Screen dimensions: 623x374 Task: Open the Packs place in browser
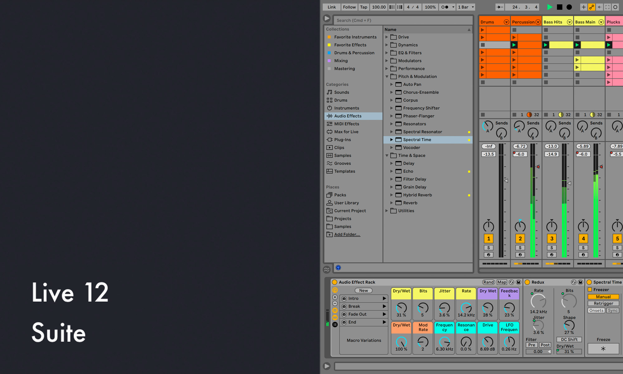340,195
